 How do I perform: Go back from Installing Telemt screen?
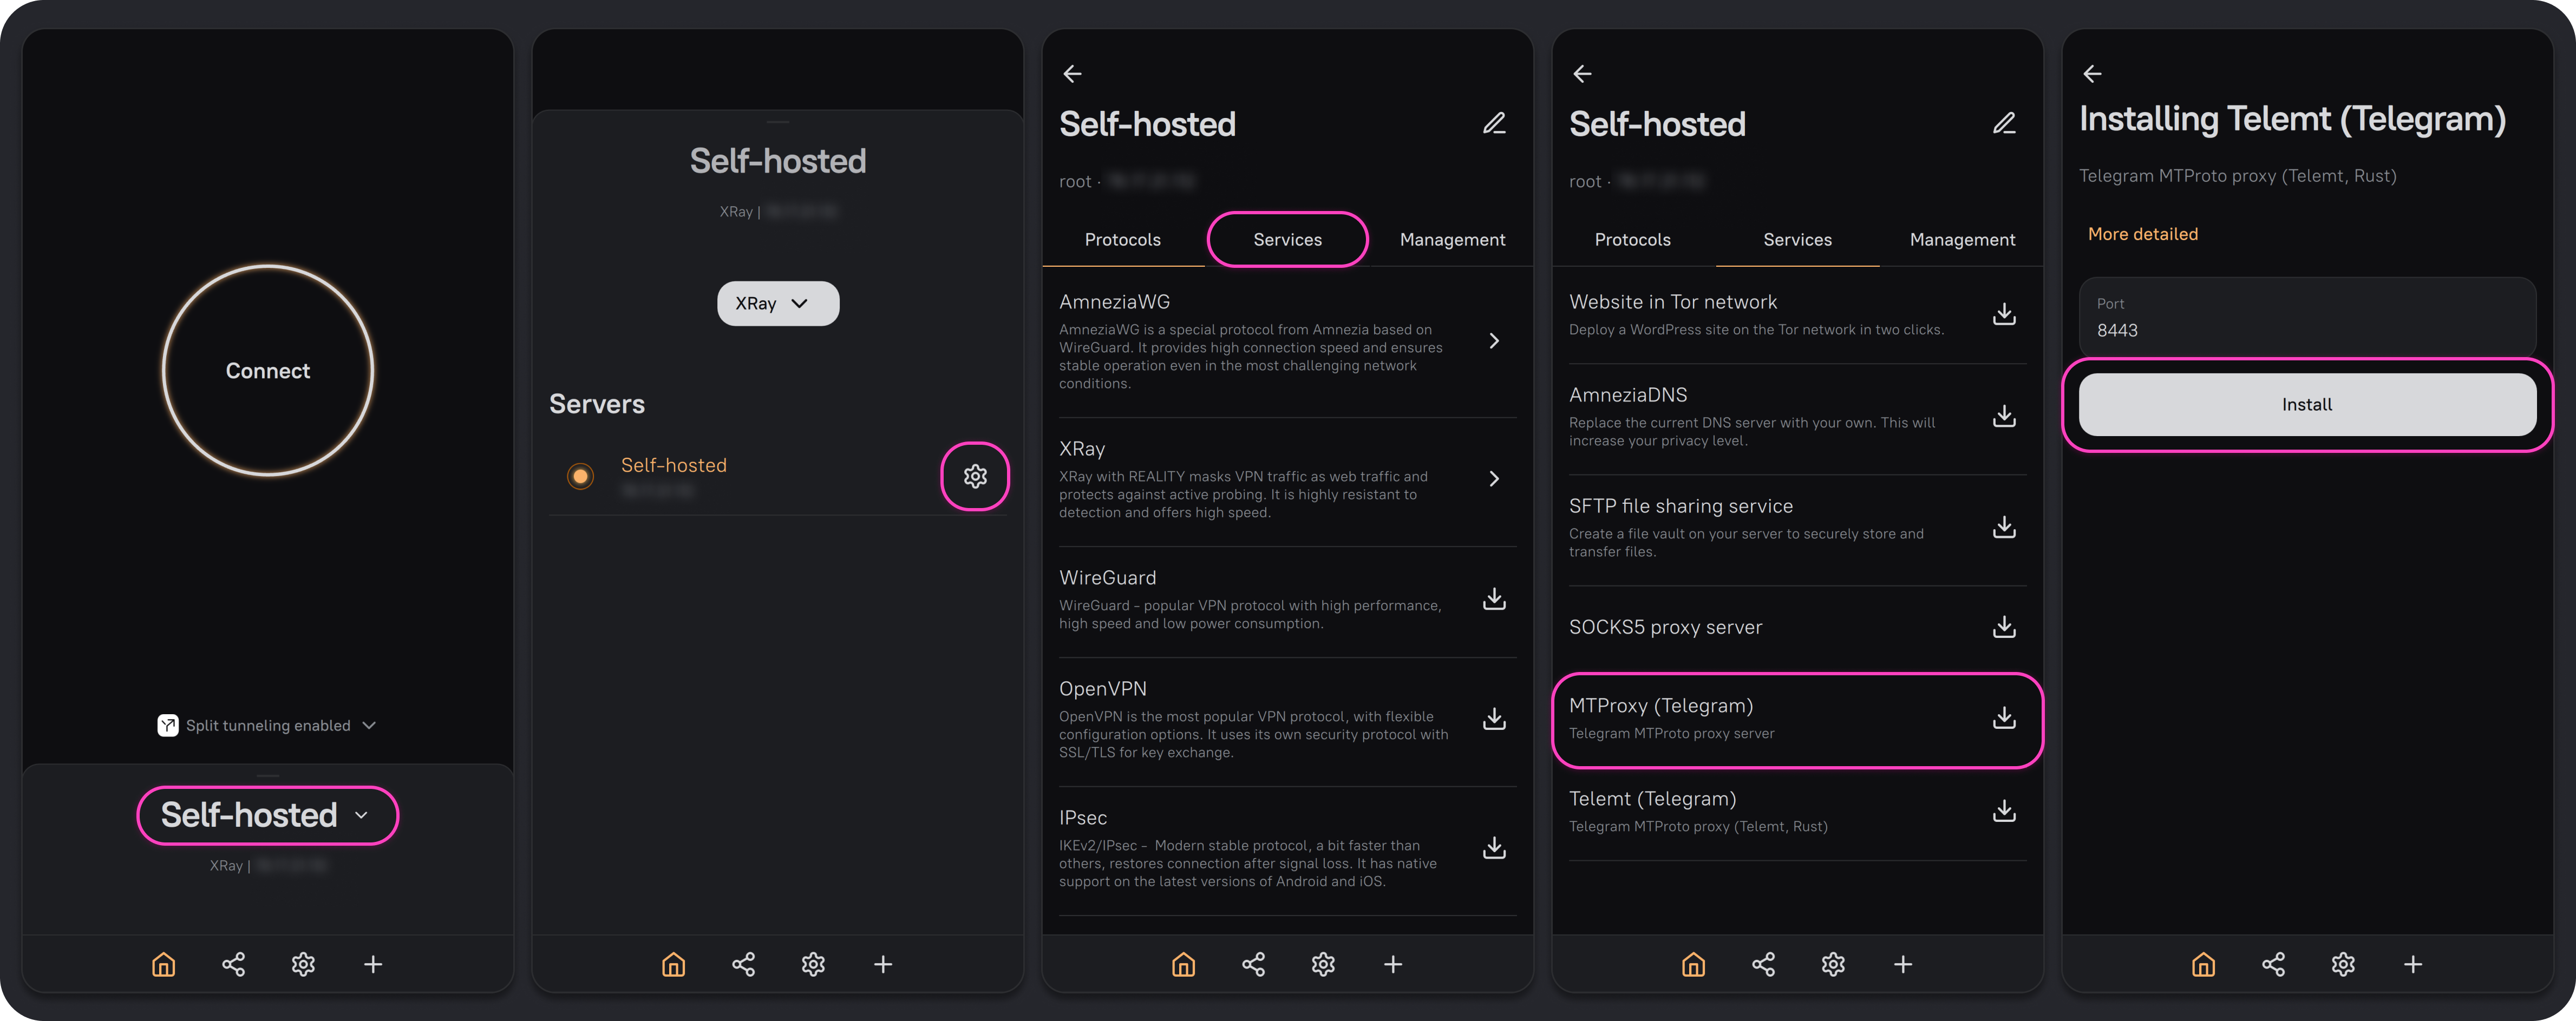[x=2092, y=74]
